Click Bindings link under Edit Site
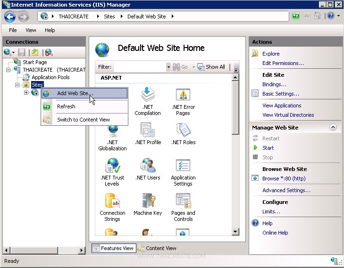344x268 pixels. 274,84
